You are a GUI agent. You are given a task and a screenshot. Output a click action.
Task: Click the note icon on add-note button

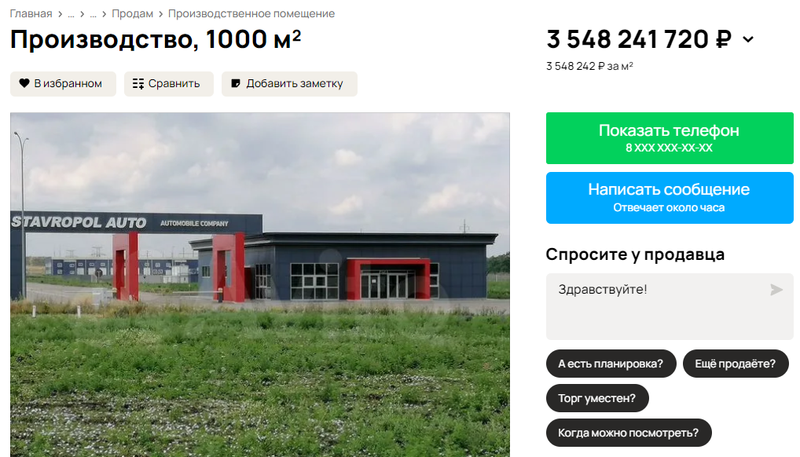click(x=236, y=83)
